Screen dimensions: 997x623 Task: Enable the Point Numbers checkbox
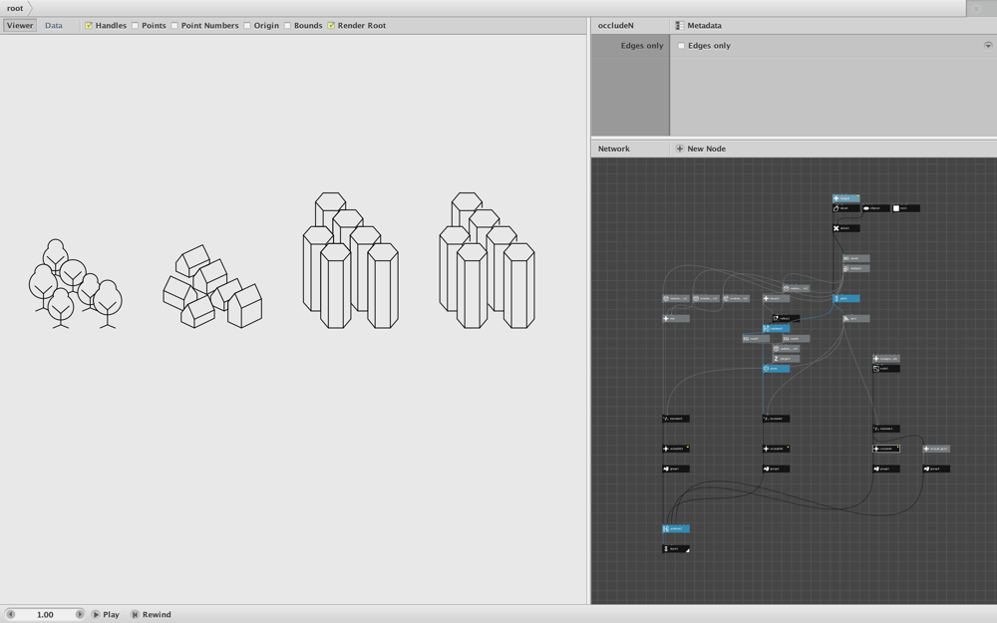pyautogui.click(x=174, y=26)
